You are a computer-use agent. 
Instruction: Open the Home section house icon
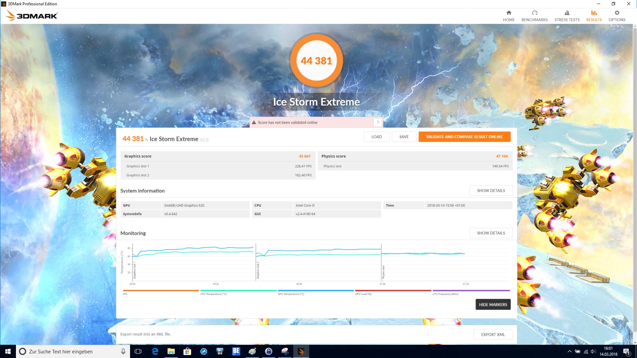[509, 13]
